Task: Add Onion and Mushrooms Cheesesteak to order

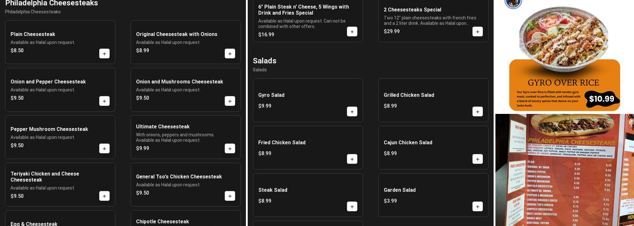Action: click(230, 101)
